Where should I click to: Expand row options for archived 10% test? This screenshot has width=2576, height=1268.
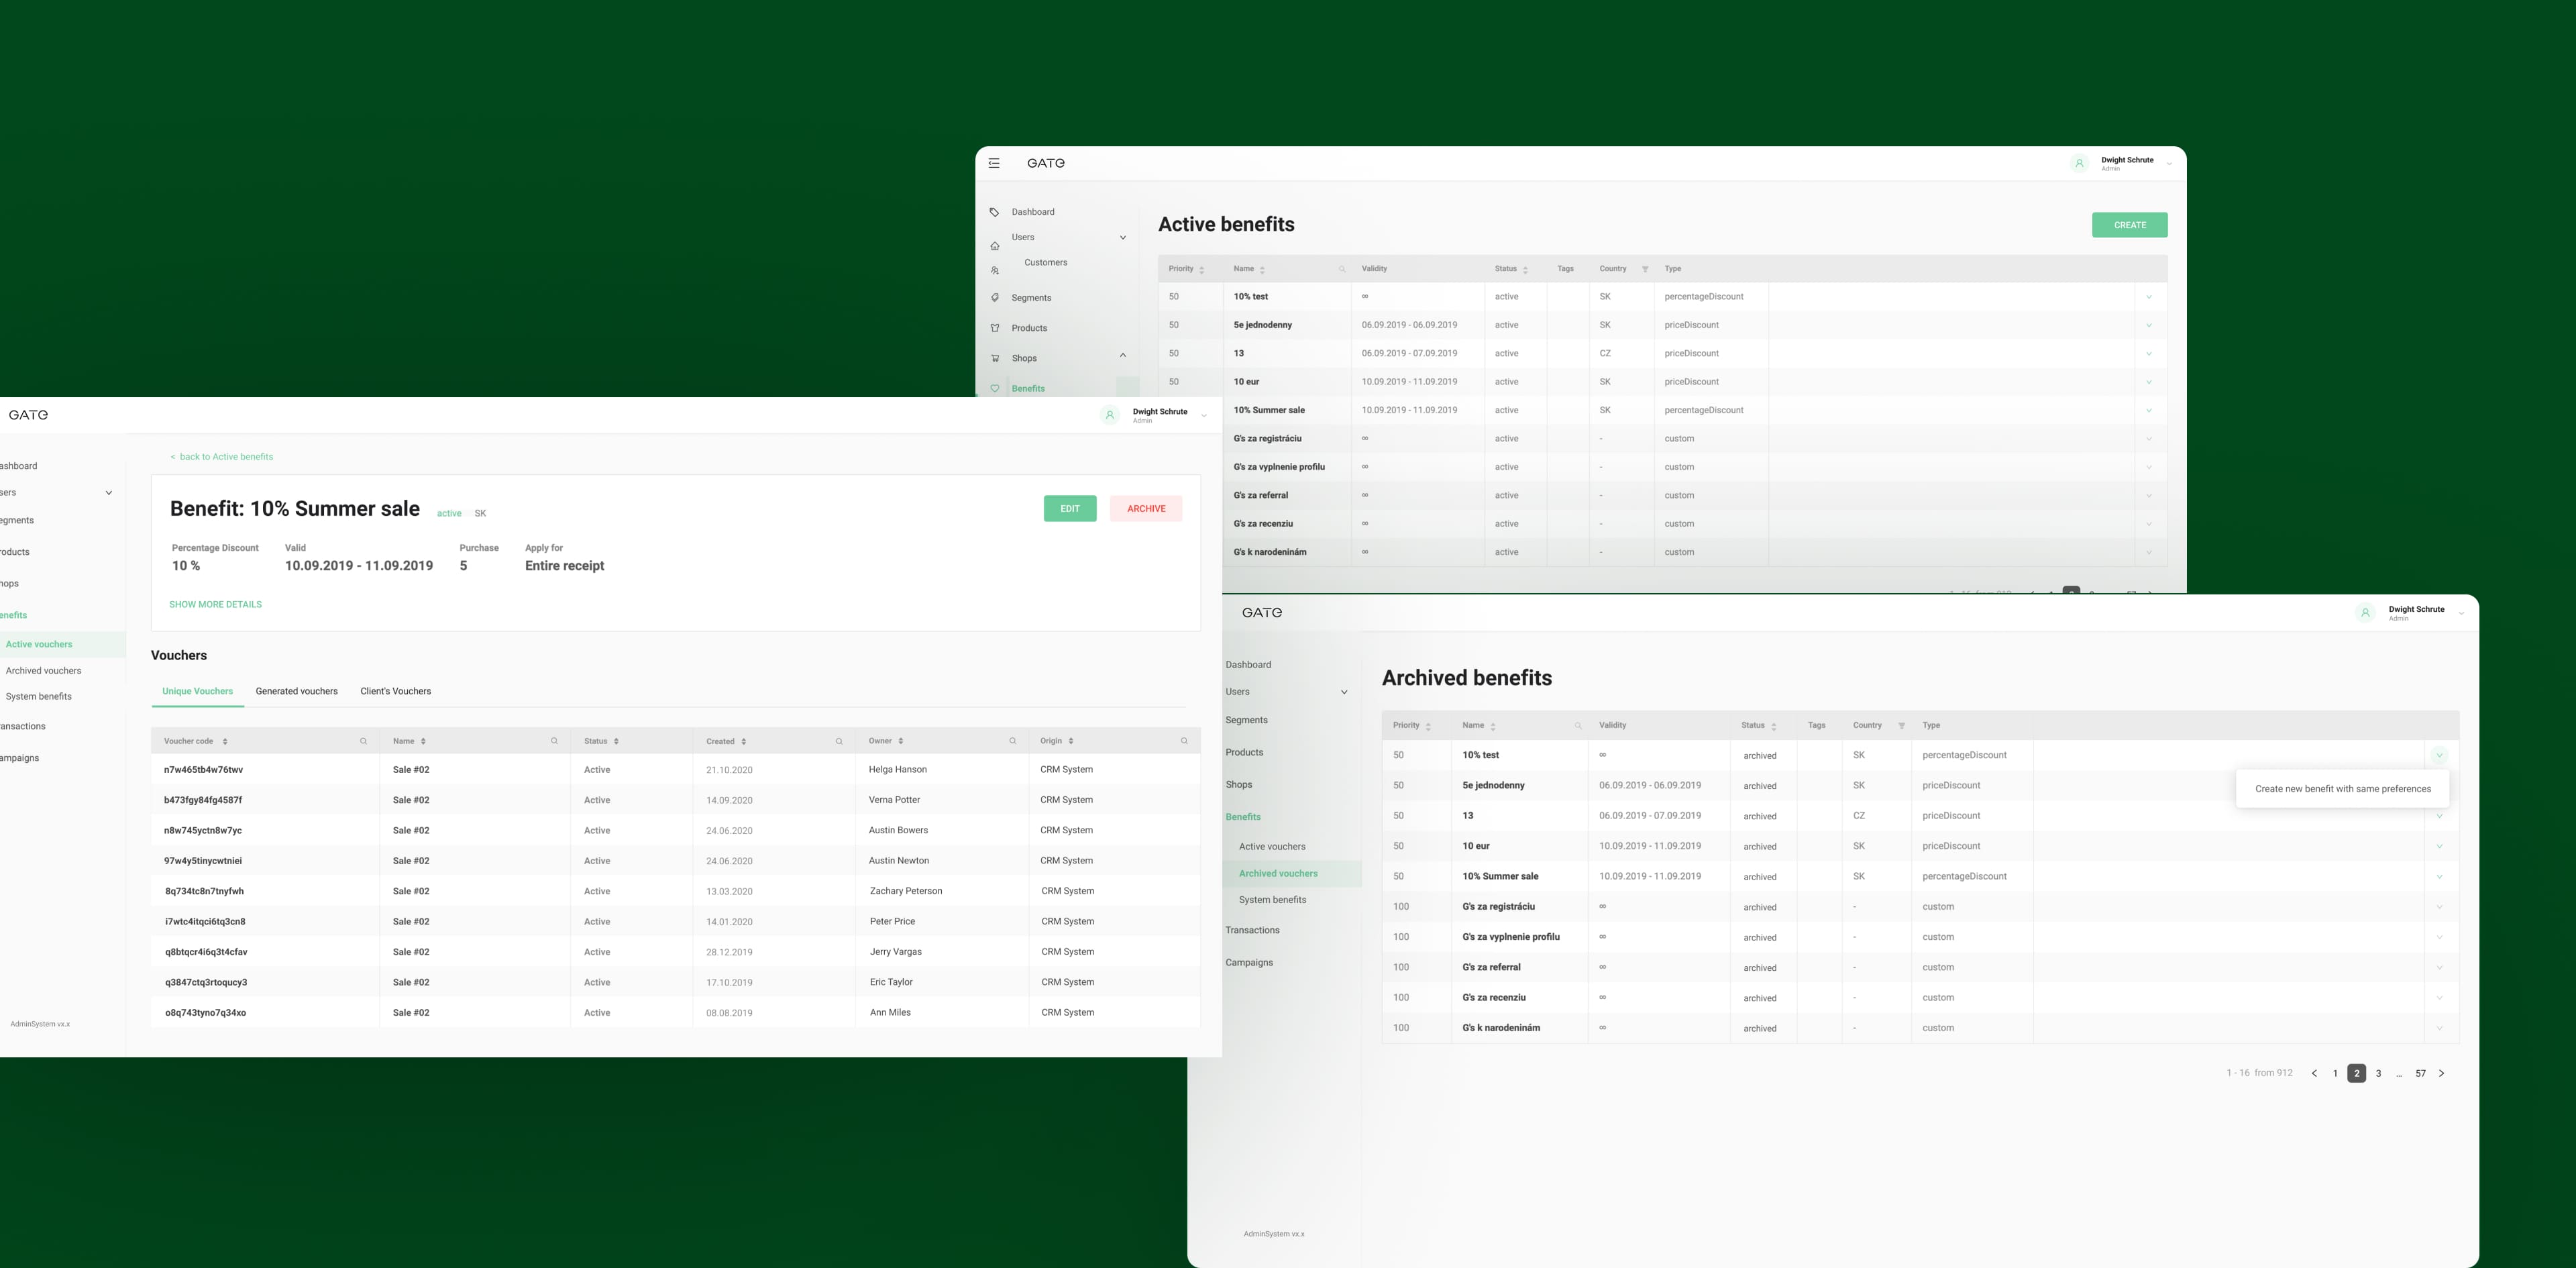click(2439, 755)
